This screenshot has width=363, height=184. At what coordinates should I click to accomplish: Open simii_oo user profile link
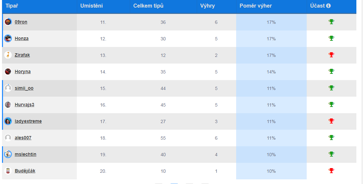pos(24,88)
